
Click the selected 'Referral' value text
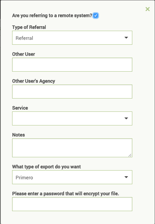24,38
